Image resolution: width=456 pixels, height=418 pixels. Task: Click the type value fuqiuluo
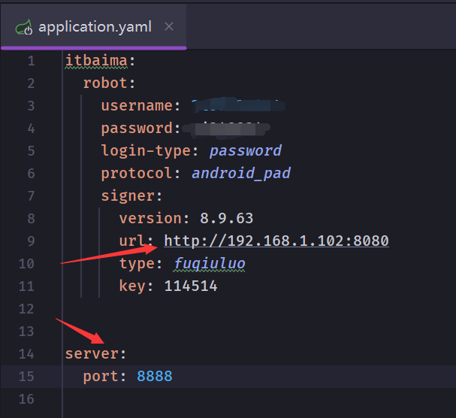pyautogui.click(x=210, y=263)
